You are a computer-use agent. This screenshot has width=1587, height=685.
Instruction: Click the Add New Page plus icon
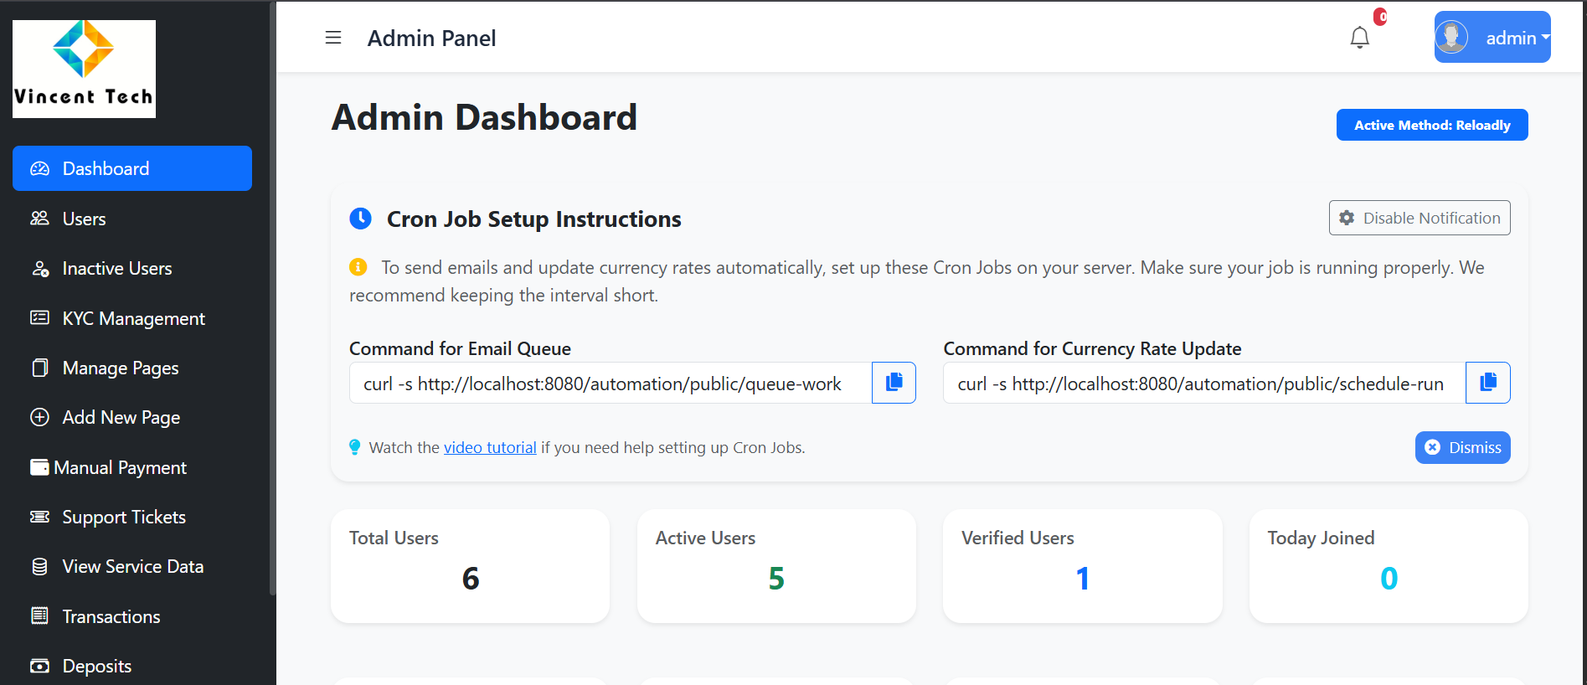[x=39, y=417]
